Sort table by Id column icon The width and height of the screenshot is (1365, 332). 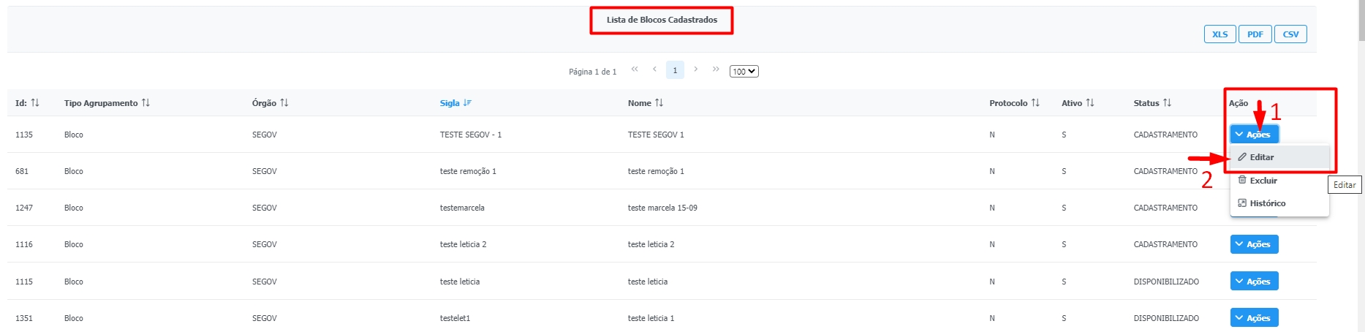pyautogui.click(x=35, y=103)
